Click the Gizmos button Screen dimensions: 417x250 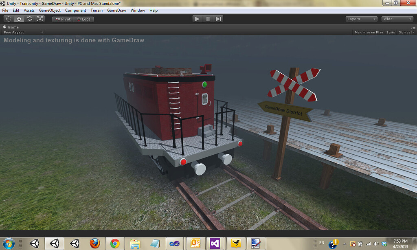coord(404,32)
